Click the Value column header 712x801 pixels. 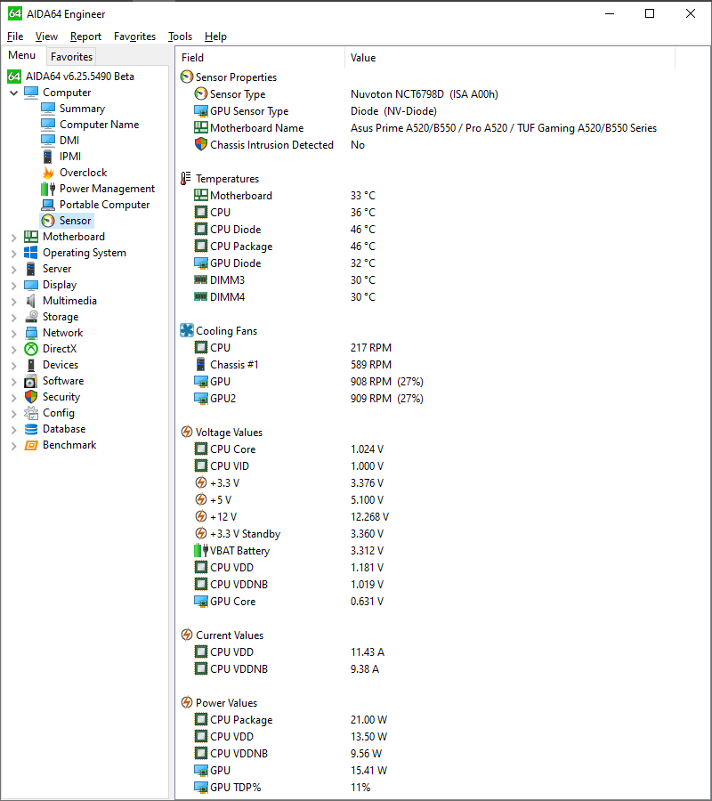[510, 58]
